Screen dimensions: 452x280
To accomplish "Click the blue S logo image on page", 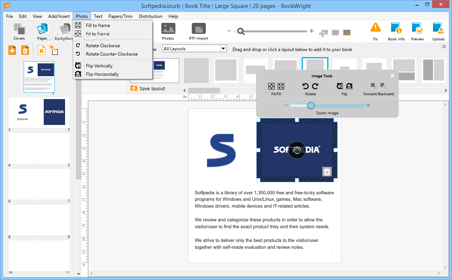I will [221, 150].
